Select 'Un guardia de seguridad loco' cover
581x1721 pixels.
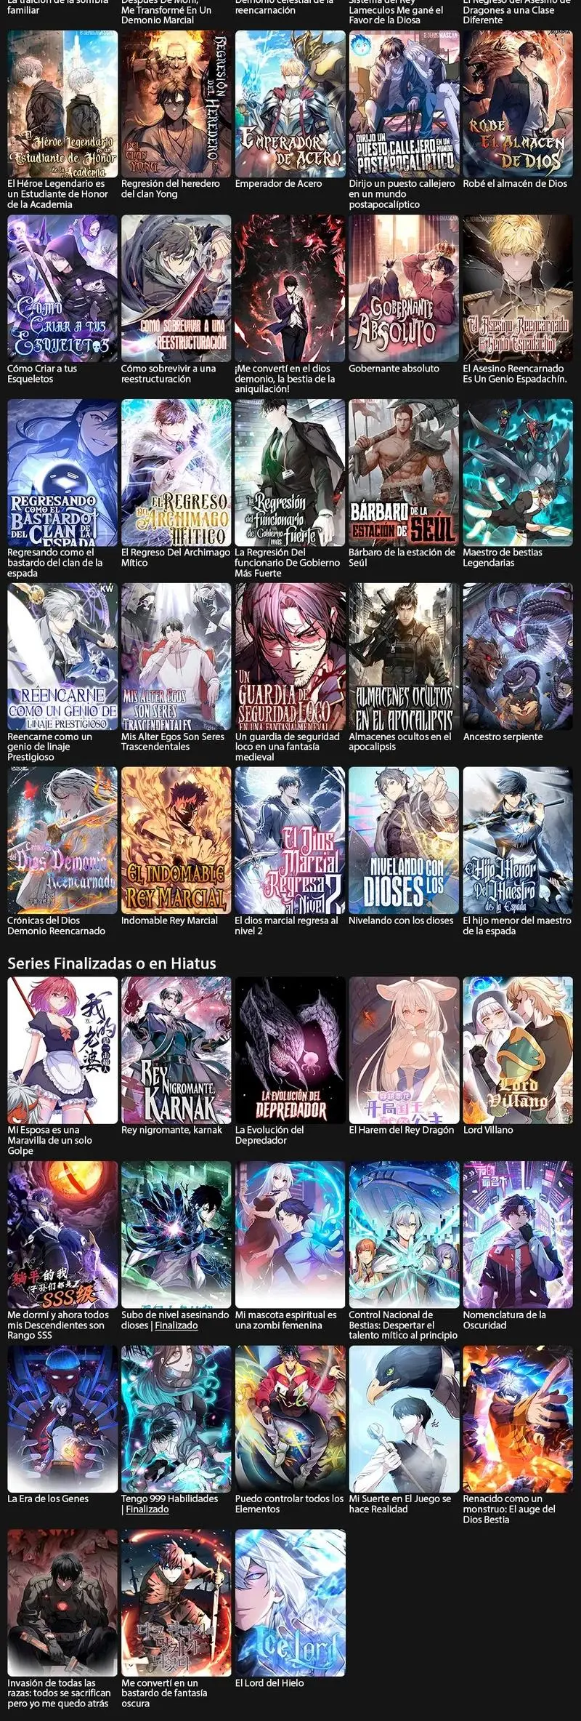tap(290, 657)
